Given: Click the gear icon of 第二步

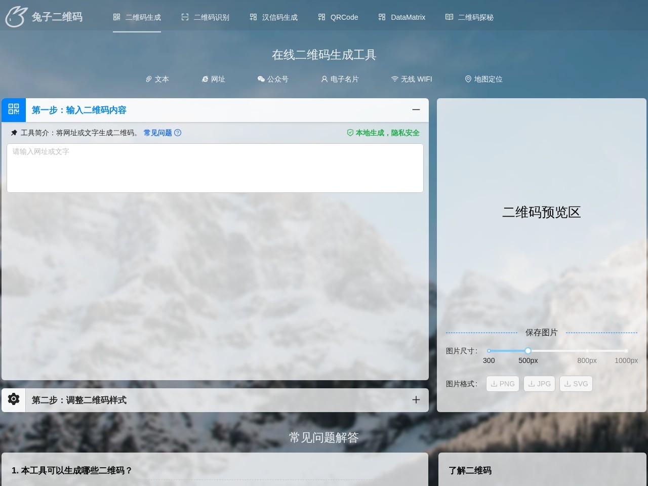Looking at the screenshot, I should pos(14,399).
